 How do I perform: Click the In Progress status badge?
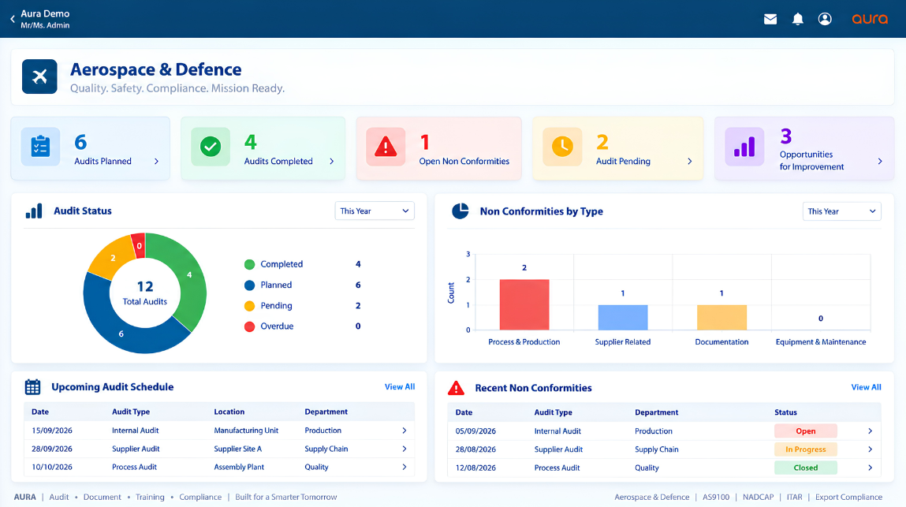coord(805,449)
